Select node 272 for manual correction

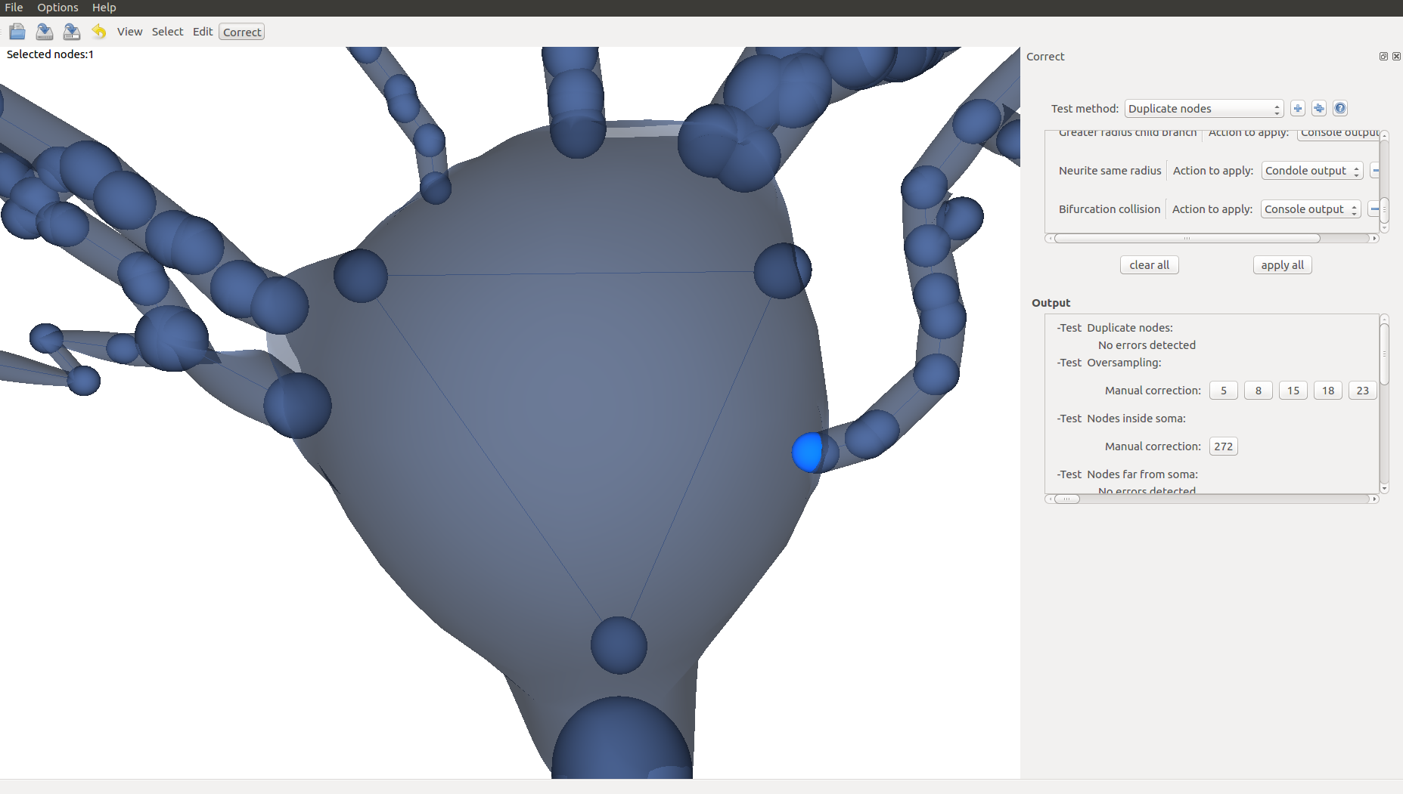pos(1223,446)
